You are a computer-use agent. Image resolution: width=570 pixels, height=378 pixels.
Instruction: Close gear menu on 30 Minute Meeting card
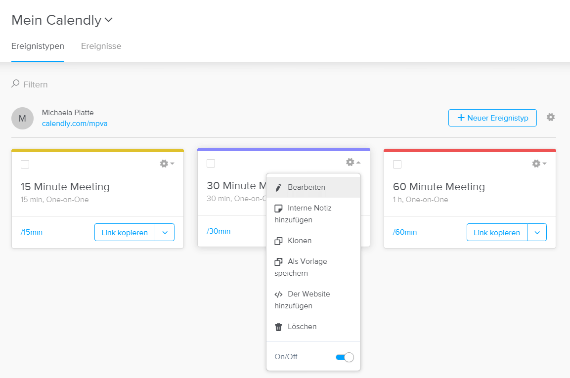click(x=353, y=162)
